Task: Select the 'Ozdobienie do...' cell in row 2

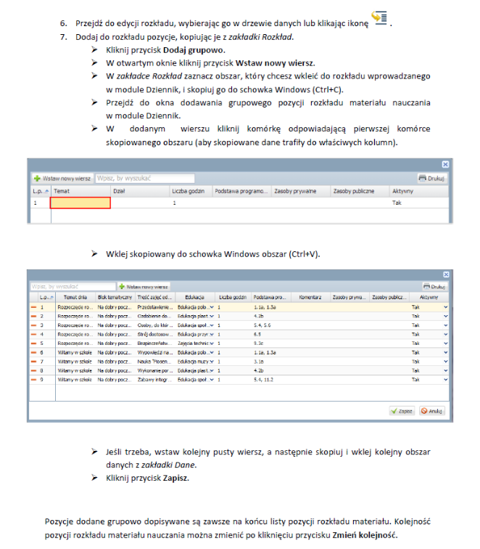Action: click(155, 316)
